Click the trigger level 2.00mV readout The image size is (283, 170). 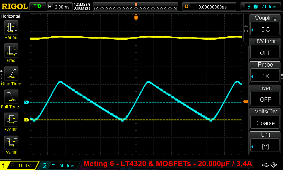(x=269, y=7)
